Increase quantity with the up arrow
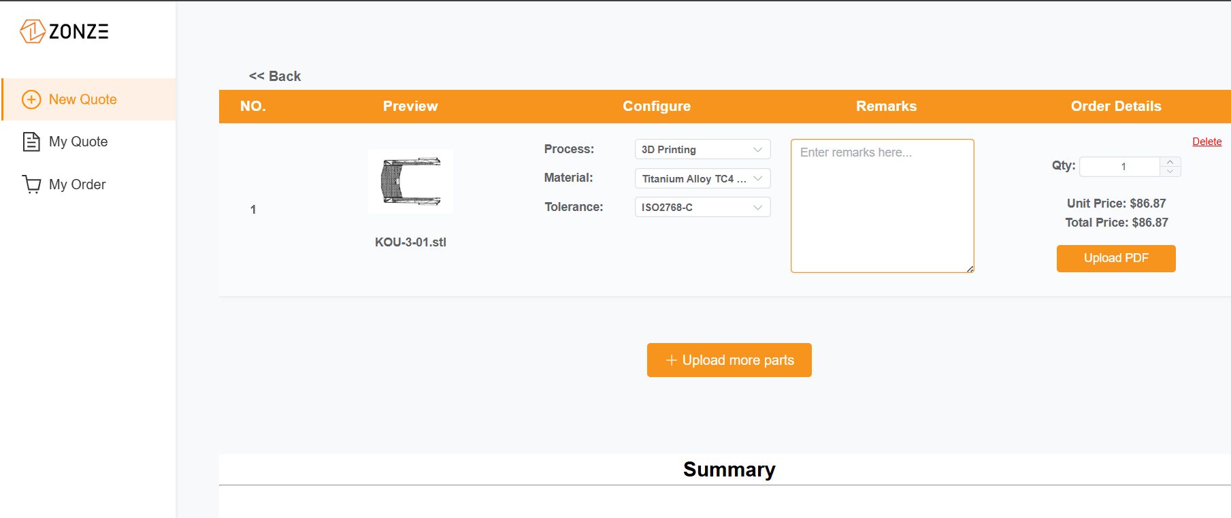This screenshot has width=1231, height=518. [1170, 162]
